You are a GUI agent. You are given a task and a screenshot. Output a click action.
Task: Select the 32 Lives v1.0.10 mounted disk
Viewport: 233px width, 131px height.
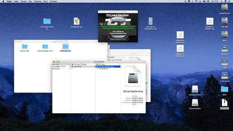195,89
